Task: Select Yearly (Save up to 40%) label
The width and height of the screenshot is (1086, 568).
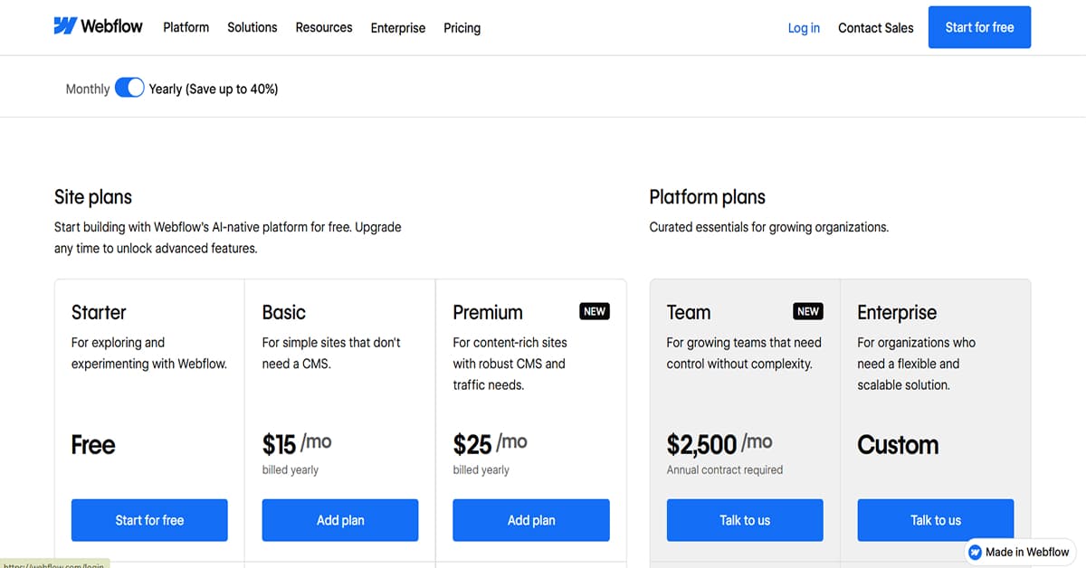Action: 214,89
